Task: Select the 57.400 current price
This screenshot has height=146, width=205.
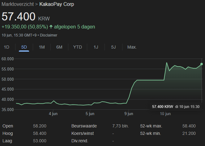Action: pos(19,17)
